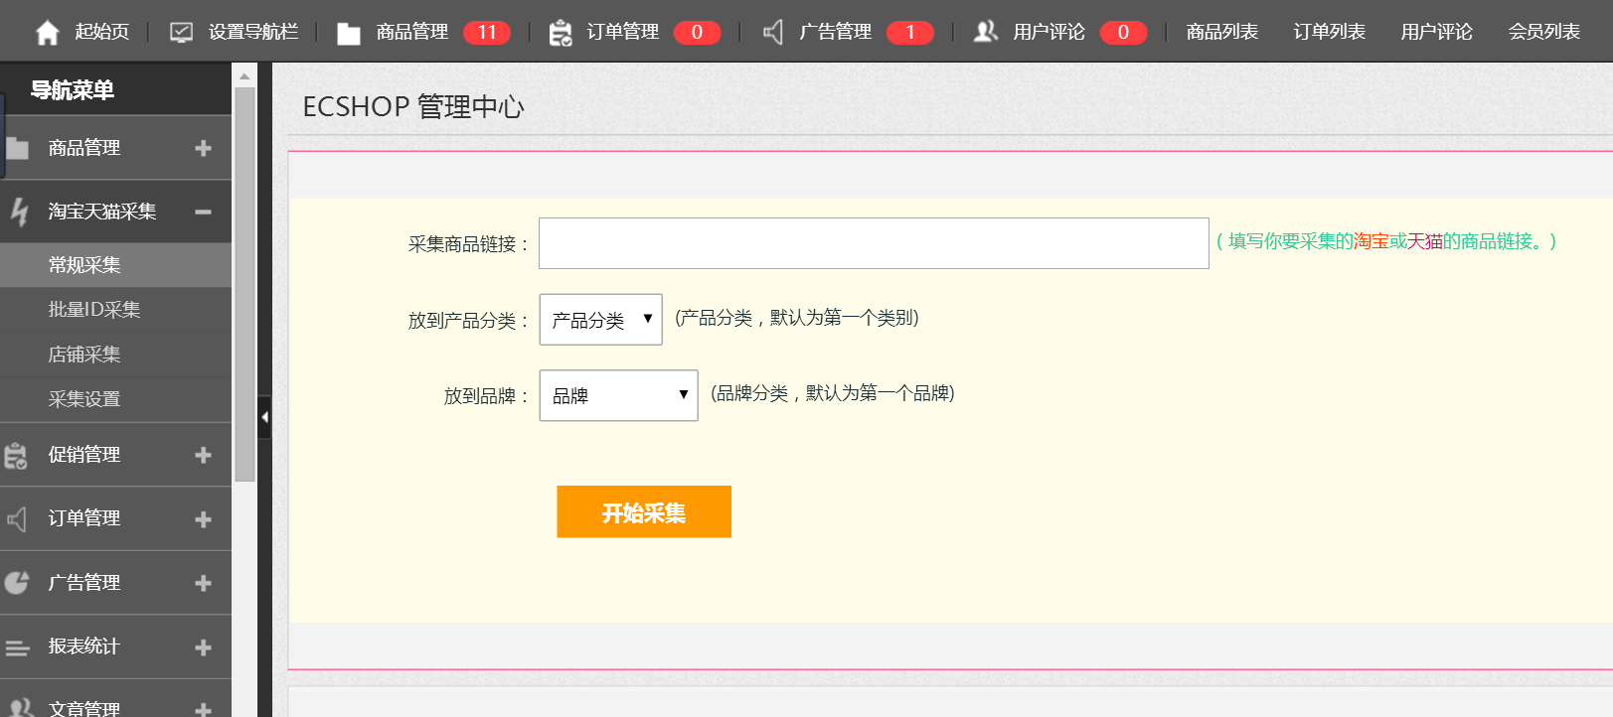The image size is (1613, 717).
Task: Click the sidebar scrollbar up arrow
Action: tap(244, 75)
